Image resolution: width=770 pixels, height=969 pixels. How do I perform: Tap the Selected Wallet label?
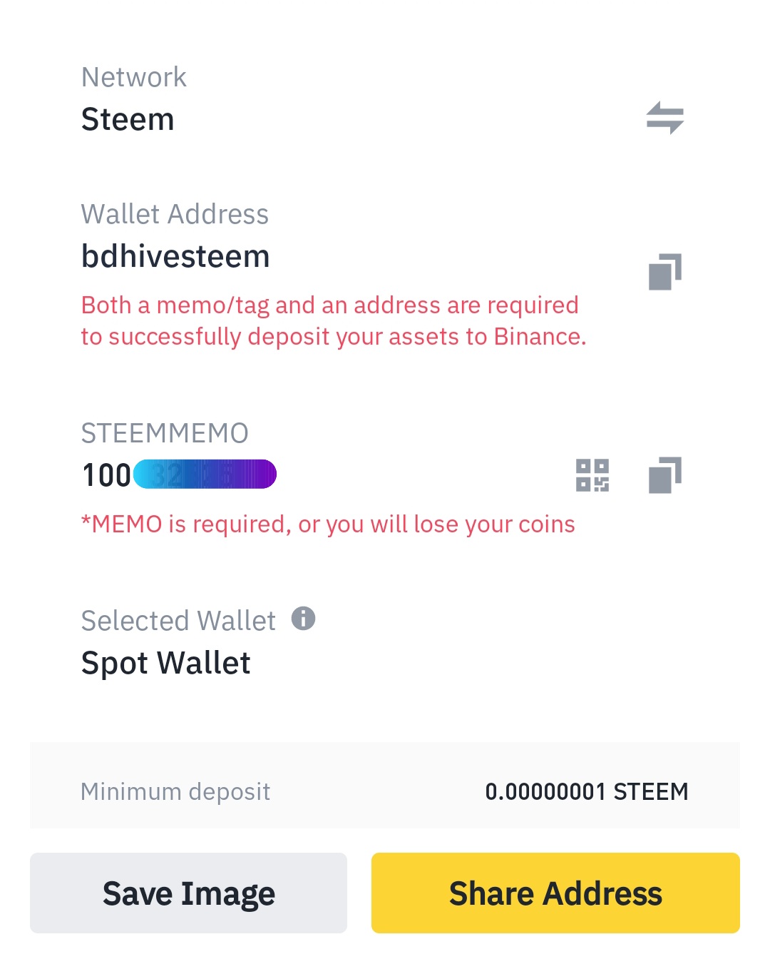(x=178, y=621)
